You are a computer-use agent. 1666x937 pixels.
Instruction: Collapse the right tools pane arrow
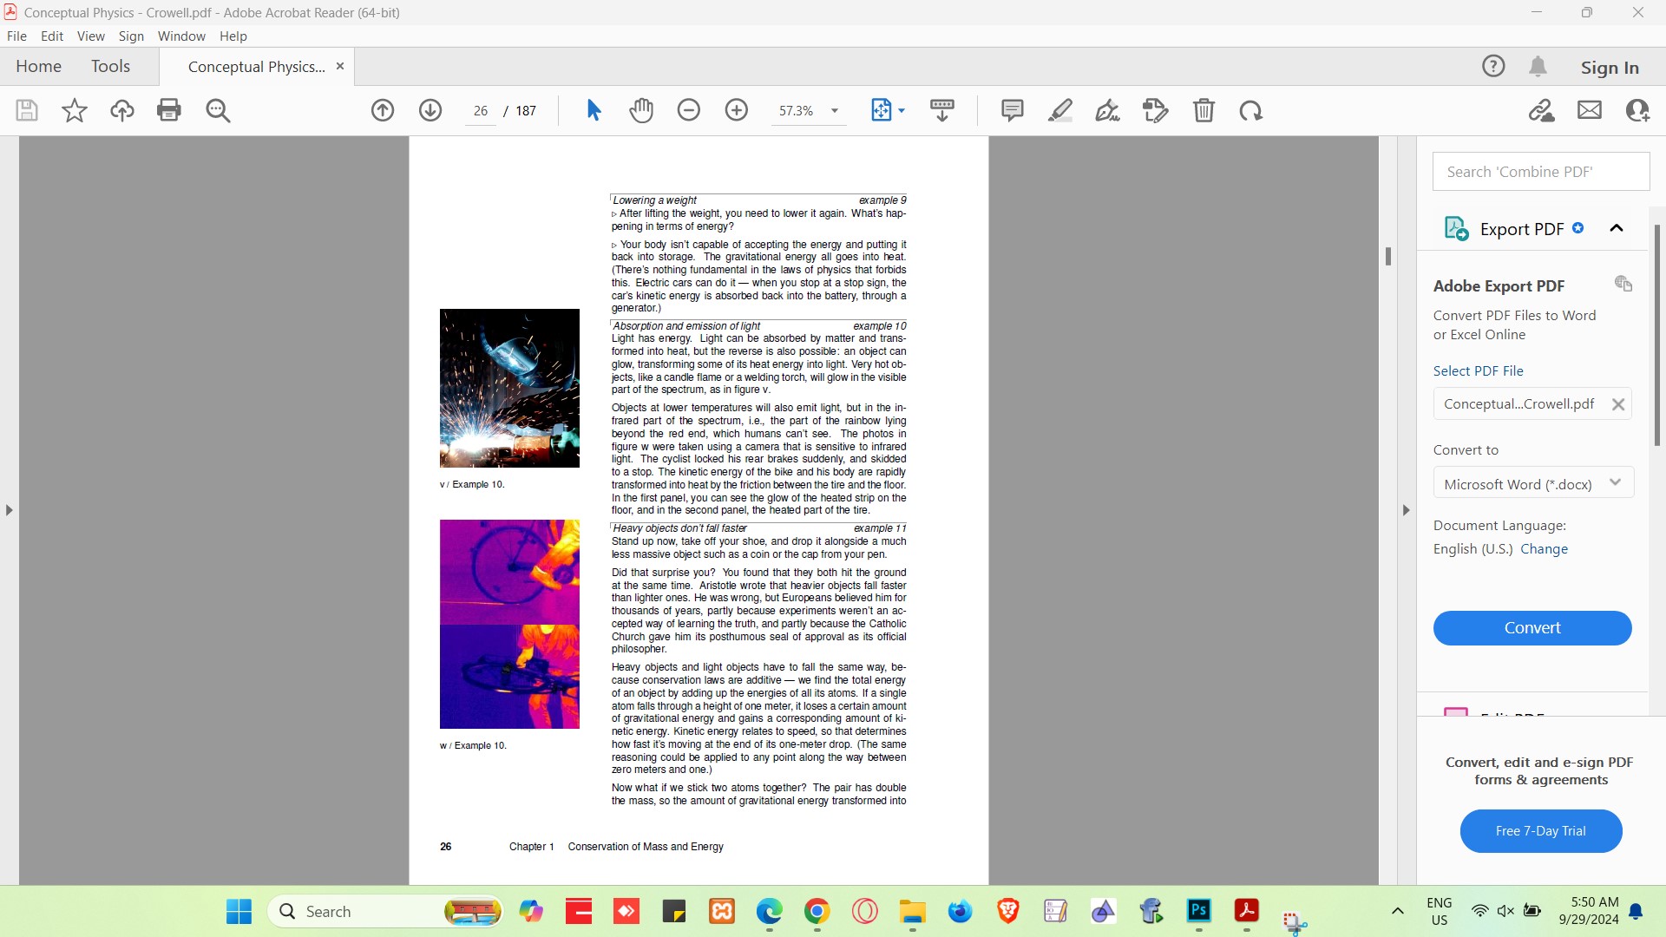[1406, 510]
